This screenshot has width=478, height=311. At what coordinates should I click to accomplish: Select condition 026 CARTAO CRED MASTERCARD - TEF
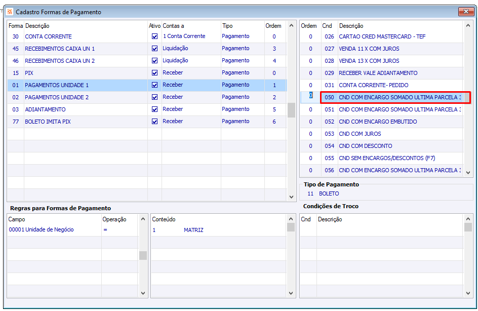pyautogui.click(x=382, y=36)
